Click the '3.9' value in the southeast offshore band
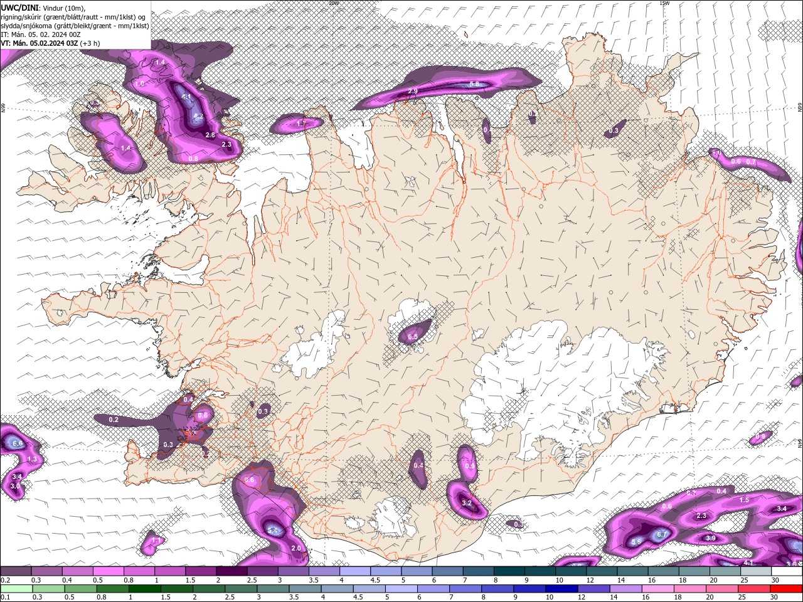 [711, 538]
